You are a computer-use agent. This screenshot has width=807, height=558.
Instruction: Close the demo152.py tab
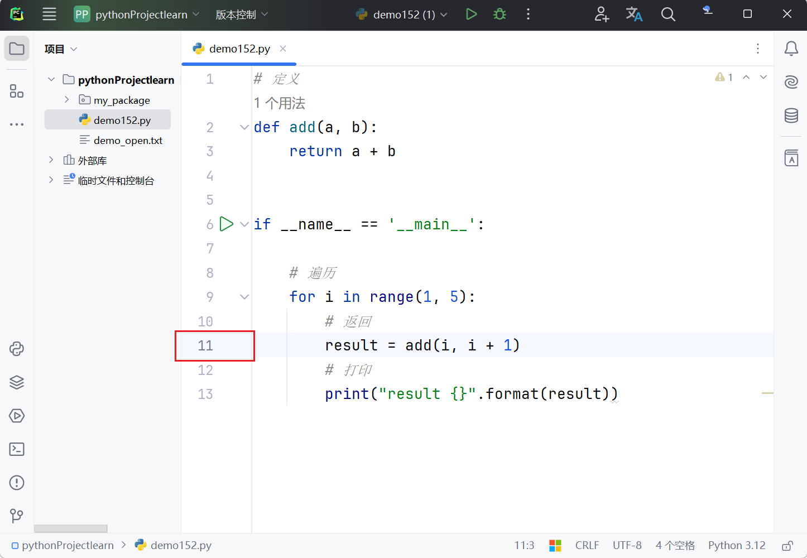click(283, 49)
